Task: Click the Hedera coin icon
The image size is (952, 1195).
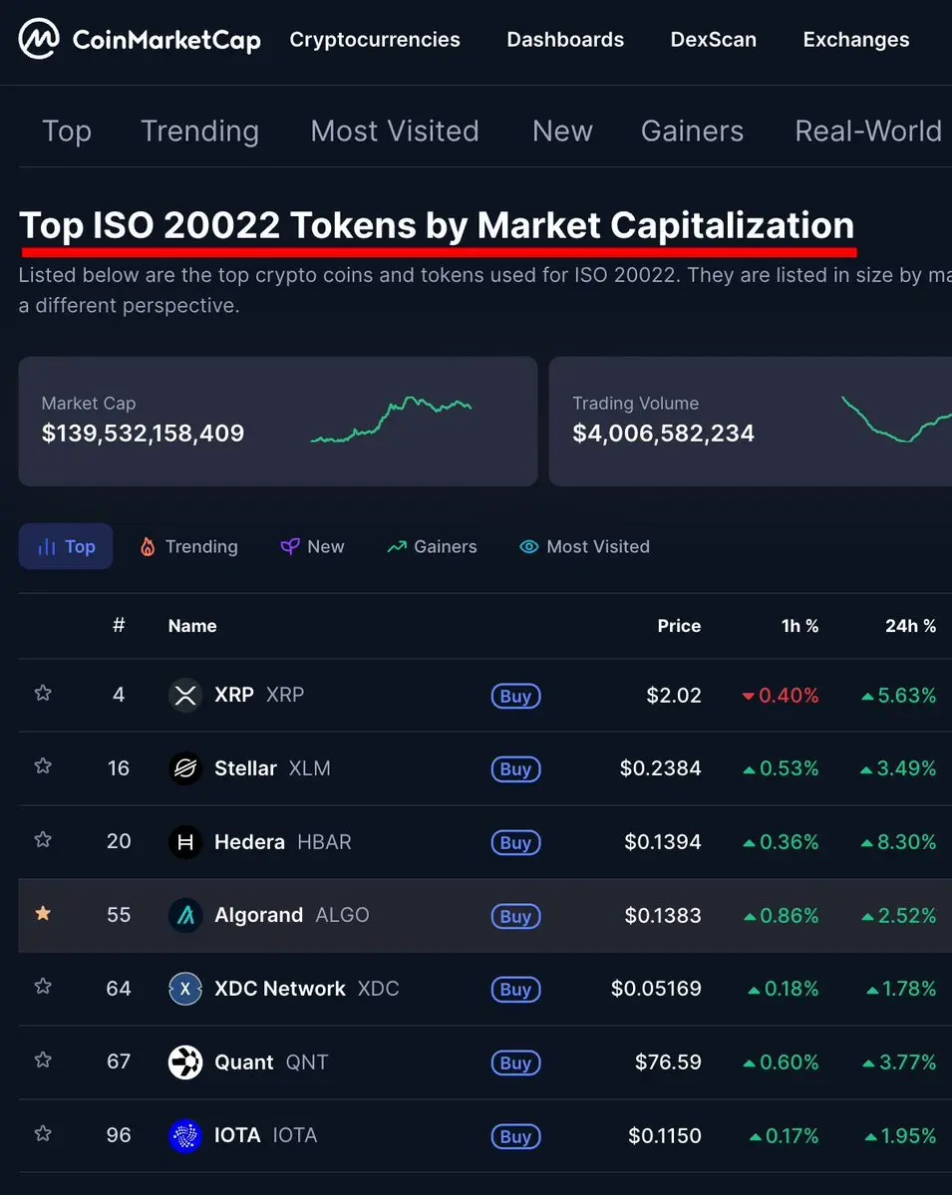Action: [185, 842]
